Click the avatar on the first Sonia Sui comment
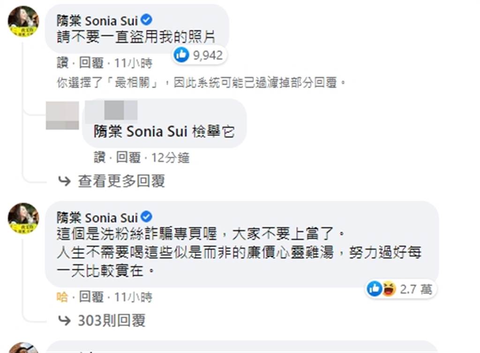Image resolution: width=480 pixels, height=353 pixels. click(x=23, y=21)
